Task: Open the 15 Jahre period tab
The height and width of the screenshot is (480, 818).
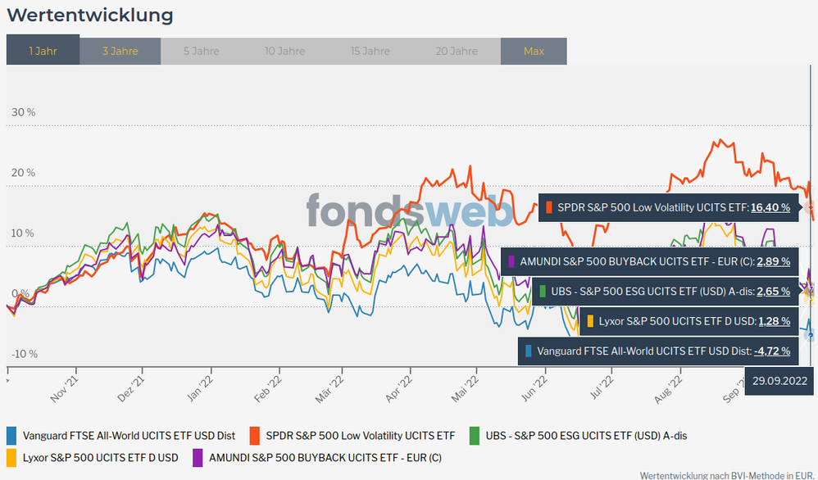Action: click(x=370, y=51)
